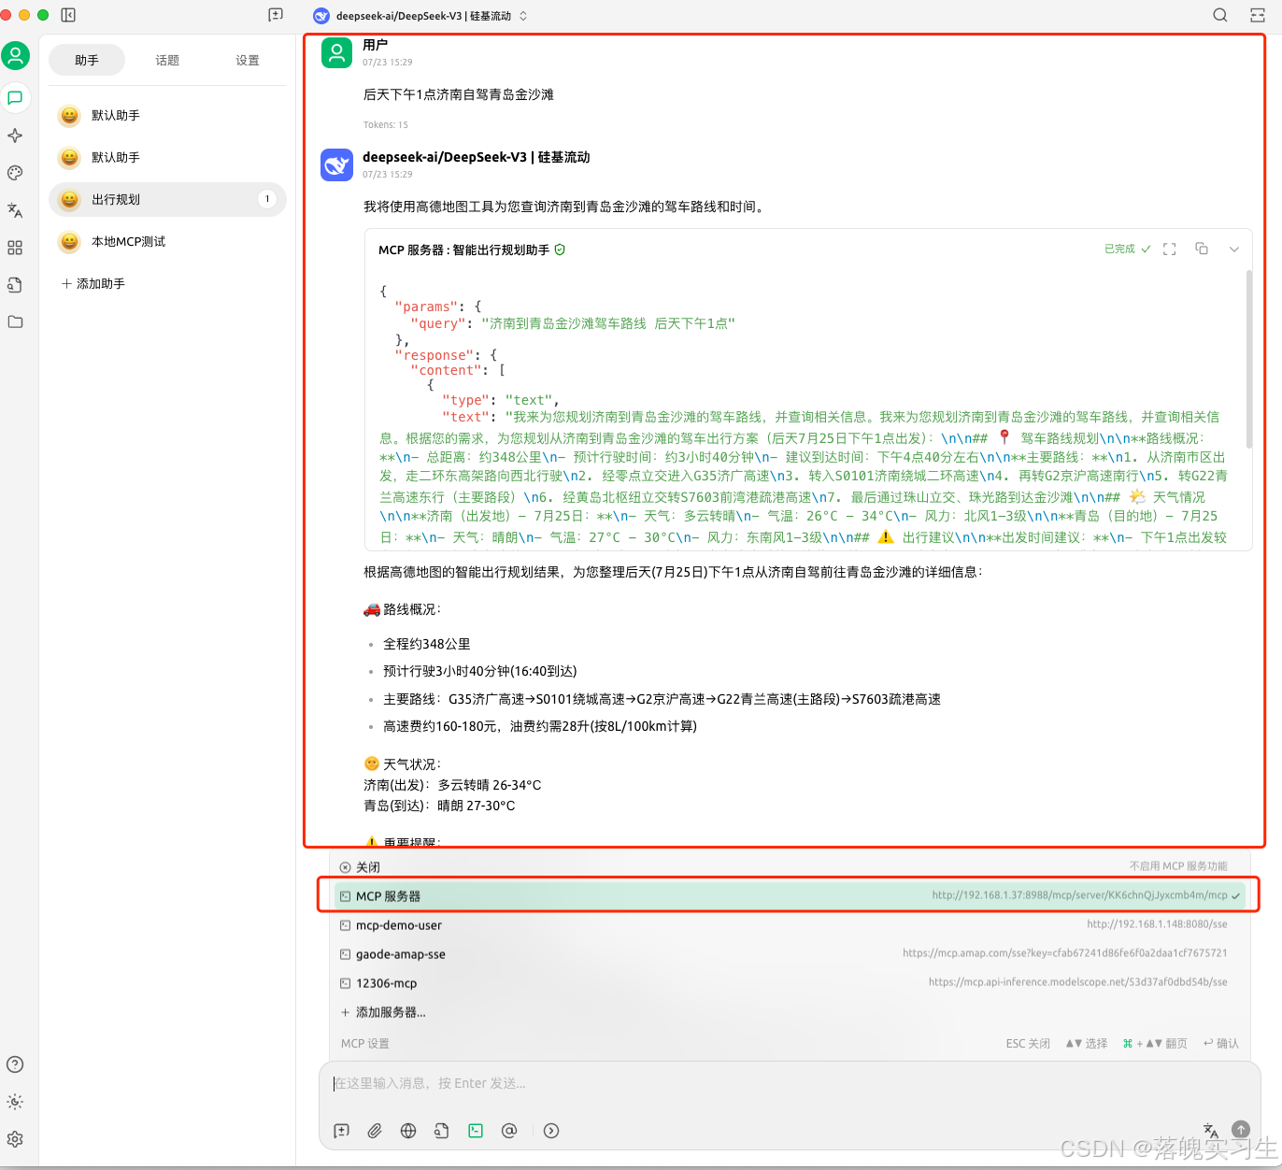The image size is (1282, 1170).
Task: Select the 出行规划 assistant
Action: [x=167, y=199]
